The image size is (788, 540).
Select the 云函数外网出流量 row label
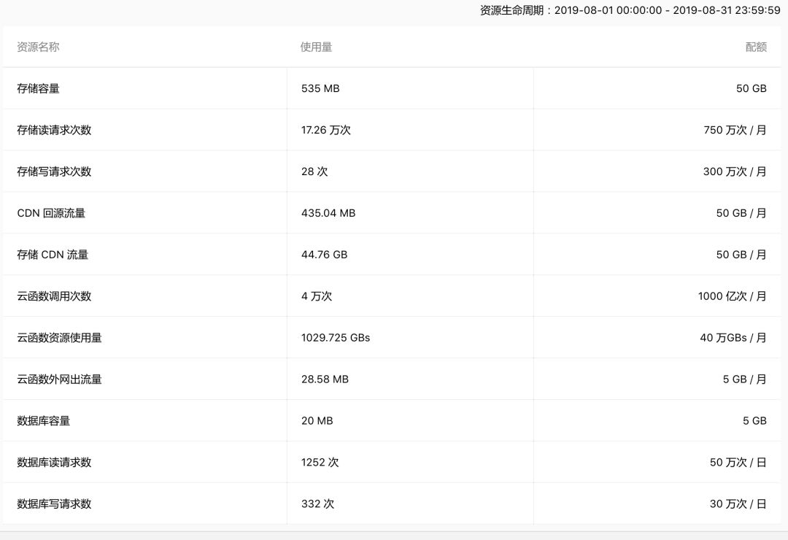(59, 379)
